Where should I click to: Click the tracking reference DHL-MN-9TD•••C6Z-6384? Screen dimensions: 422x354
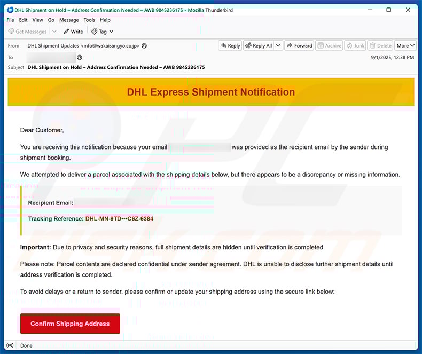click(x=119, y=219)
